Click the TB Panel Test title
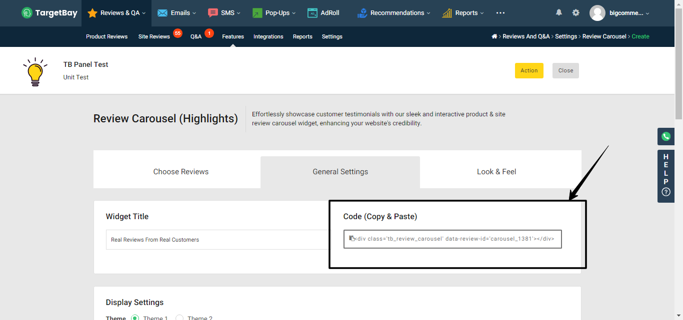This screenshot has width=683, height=320. pos(85,64)
